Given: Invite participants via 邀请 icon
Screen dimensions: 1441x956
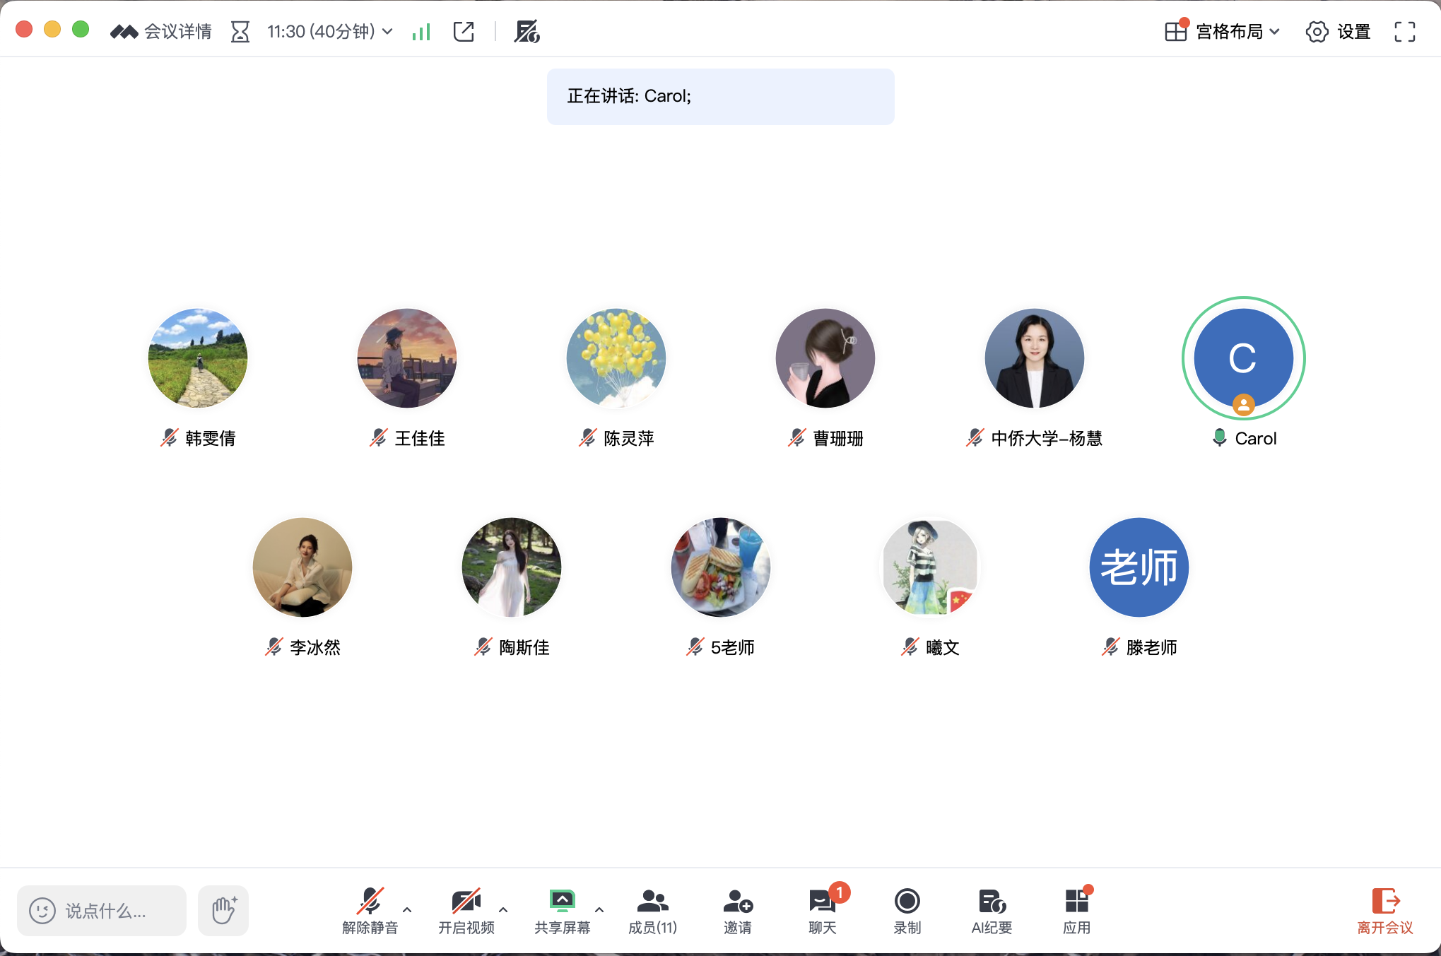Looking at the screenshot, I should coord(738,910).
